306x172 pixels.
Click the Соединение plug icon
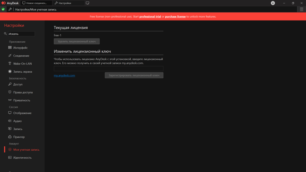(10, 56)
